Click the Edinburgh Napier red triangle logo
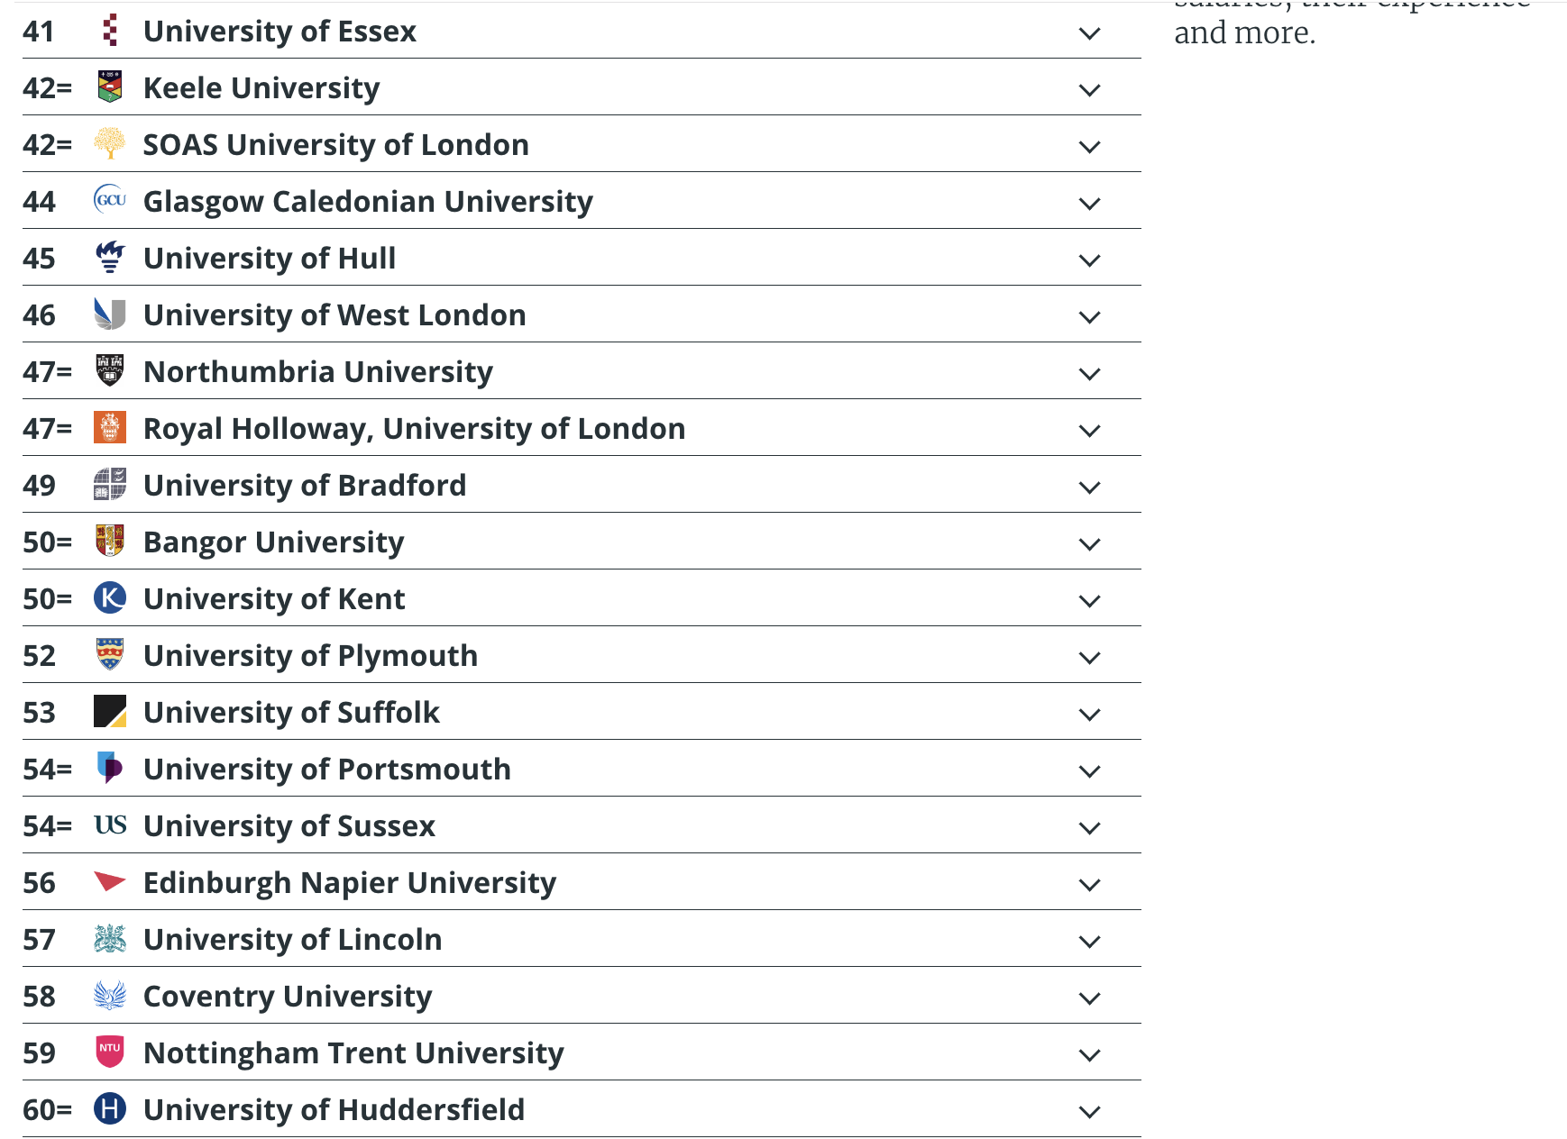 pos(110,881)
